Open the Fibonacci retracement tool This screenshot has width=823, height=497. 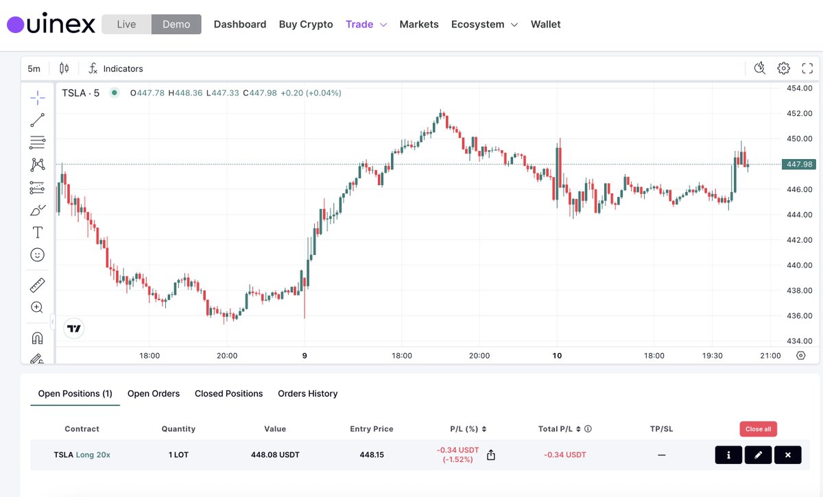37,143
